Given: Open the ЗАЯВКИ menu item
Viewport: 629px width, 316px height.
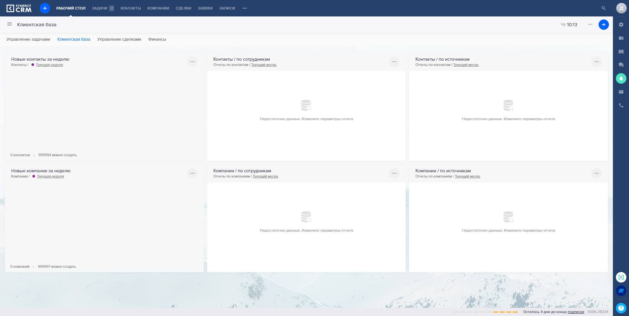Looking at the screenshot, I should point(205,8).
